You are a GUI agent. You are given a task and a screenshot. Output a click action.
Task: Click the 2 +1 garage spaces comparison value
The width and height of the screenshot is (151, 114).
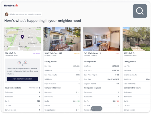tap(78, 110)
